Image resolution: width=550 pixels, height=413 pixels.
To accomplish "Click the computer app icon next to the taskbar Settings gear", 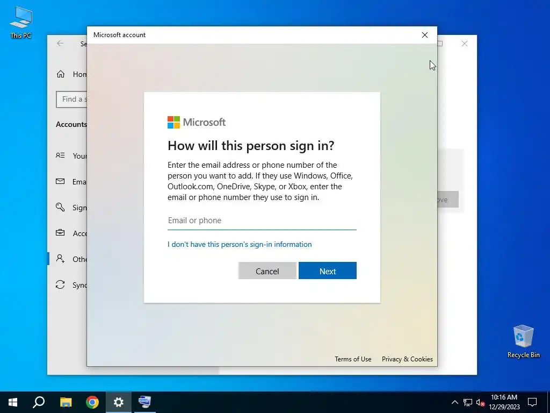I will click(x=145, y=402).
